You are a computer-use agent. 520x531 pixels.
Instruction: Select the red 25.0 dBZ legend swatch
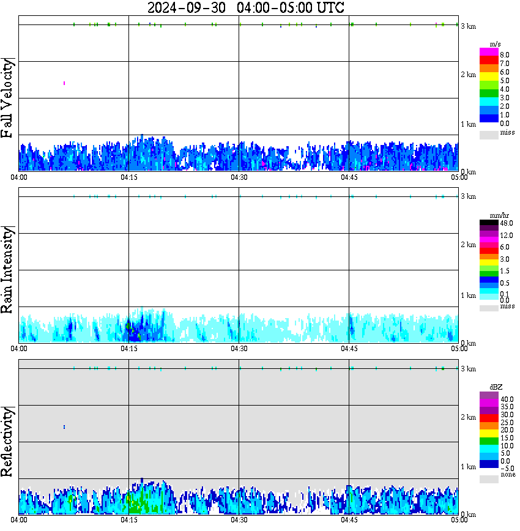pyautogui.click(x=489, y=418)
